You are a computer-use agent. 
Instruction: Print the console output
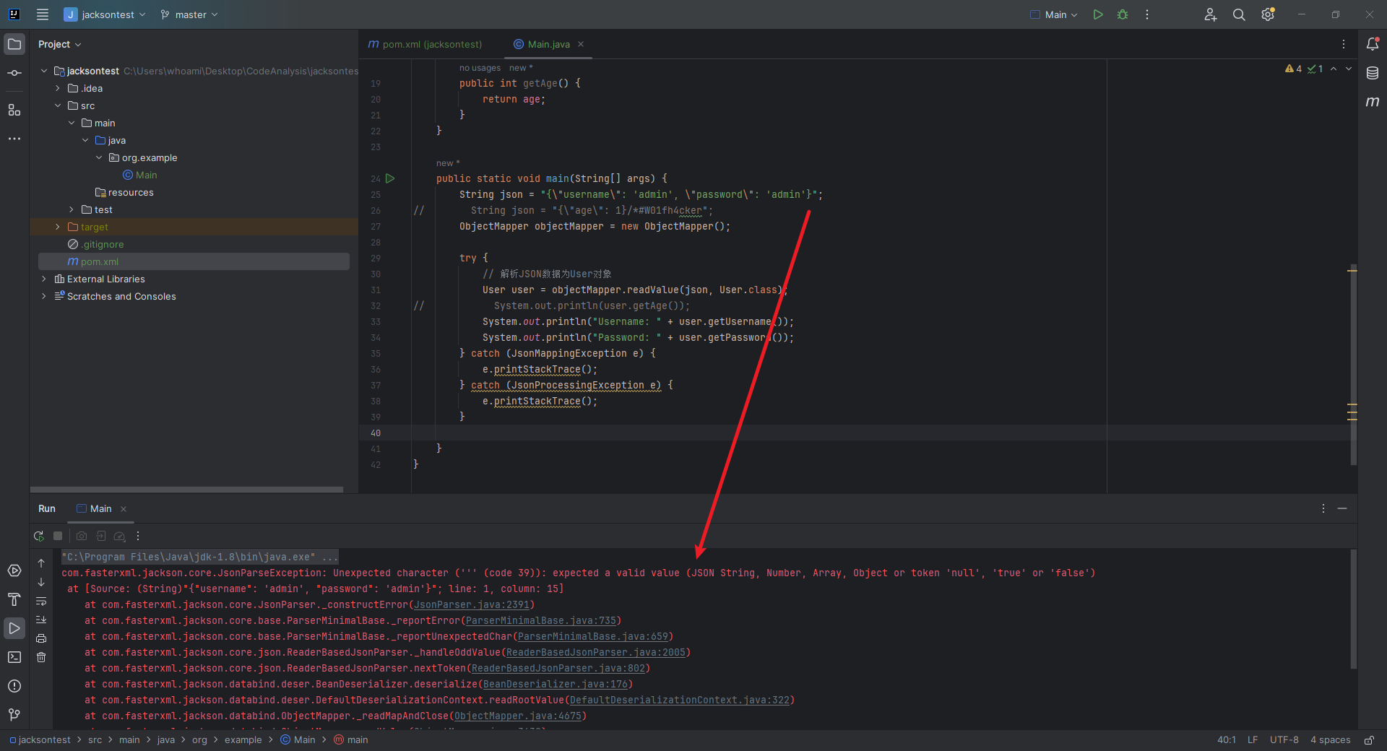[41, 638]
